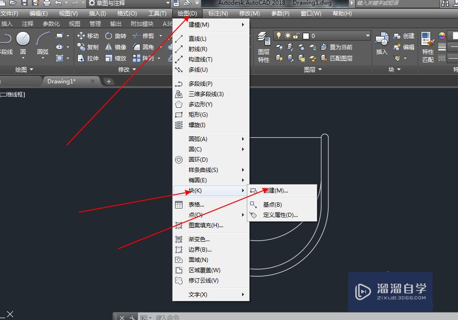
Task: Select the Copy tool
Action: click(x=88, y=47)
